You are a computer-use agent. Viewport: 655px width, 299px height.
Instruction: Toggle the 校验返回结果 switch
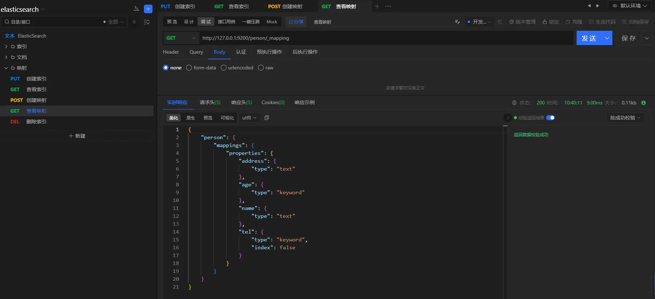[550, 118]
